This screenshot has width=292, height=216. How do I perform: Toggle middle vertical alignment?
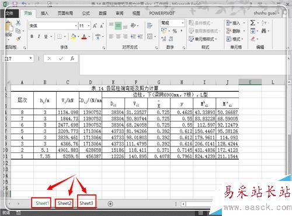point(118,26)
